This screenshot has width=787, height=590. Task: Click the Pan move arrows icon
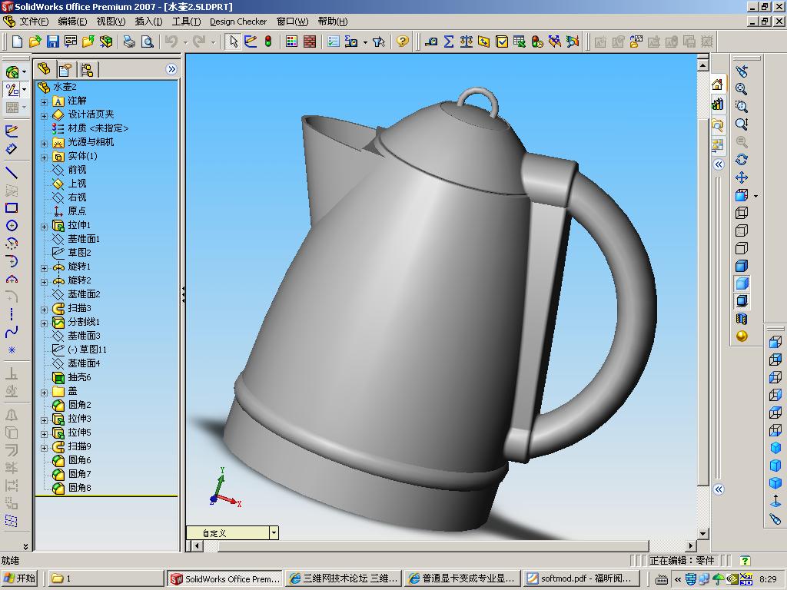[x=742, y=177]
